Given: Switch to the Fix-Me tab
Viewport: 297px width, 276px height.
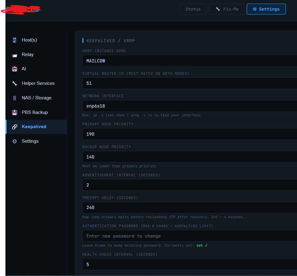Looking at the screenshot, I should click(227, 9).
